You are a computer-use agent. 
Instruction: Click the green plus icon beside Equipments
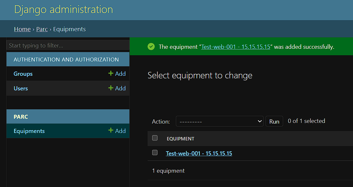(x=111, y=130)
